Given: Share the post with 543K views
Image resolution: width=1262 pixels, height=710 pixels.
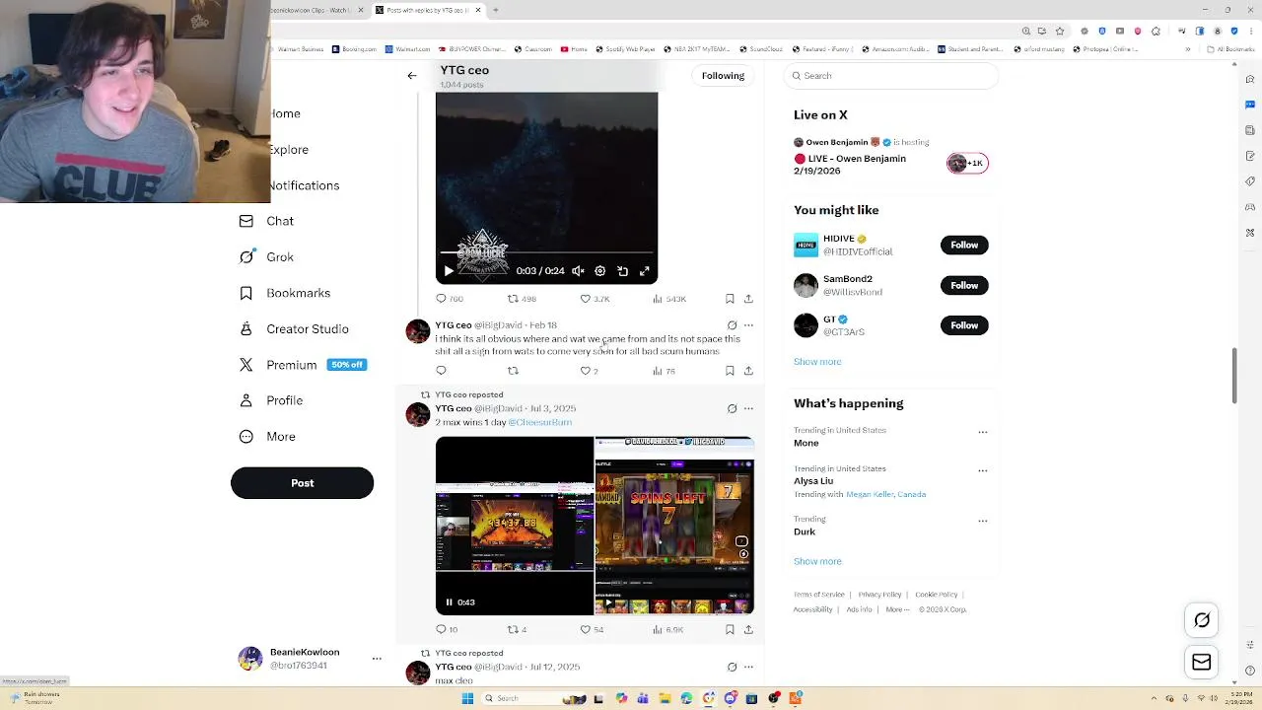Looking at the screenshot, I should click(748, 299).
